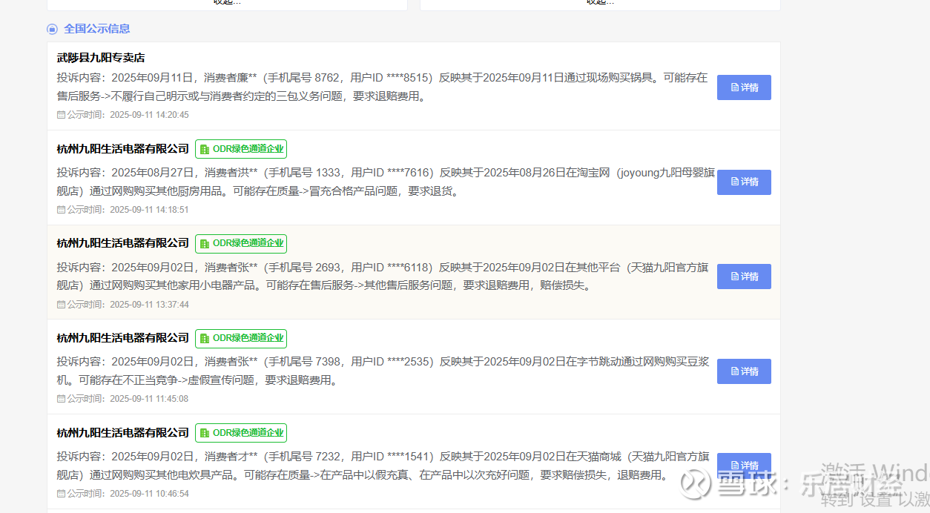
Task: Click publish time 2025-09-11 14:20:45
Action: (149, 115)
